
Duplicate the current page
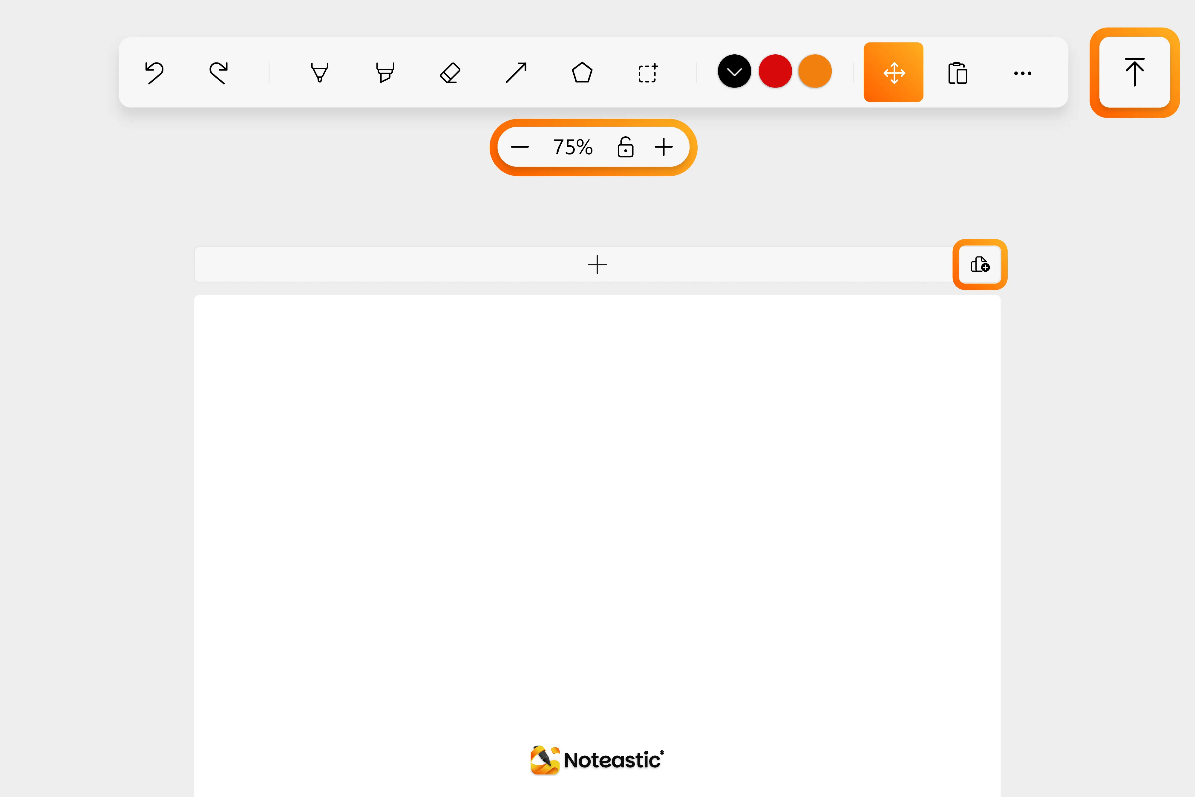(x=979, y=264)
